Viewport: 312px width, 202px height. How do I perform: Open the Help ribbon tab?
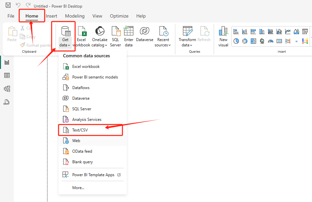click(x=141, y=16)
